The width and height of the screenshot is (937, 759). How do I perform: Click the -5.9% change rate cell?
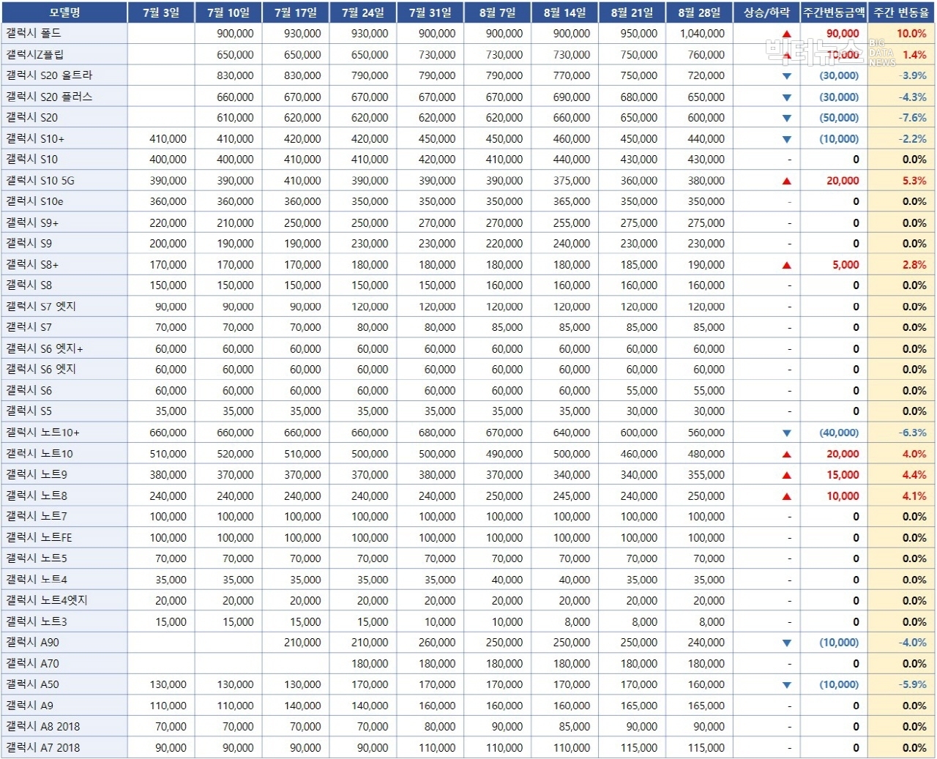[x=913, y=685]
